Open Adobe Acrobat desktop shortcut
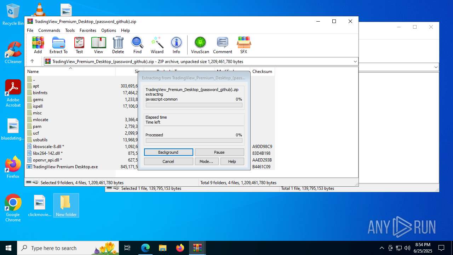Screen dimensions: 453x255 pos(13,93)
